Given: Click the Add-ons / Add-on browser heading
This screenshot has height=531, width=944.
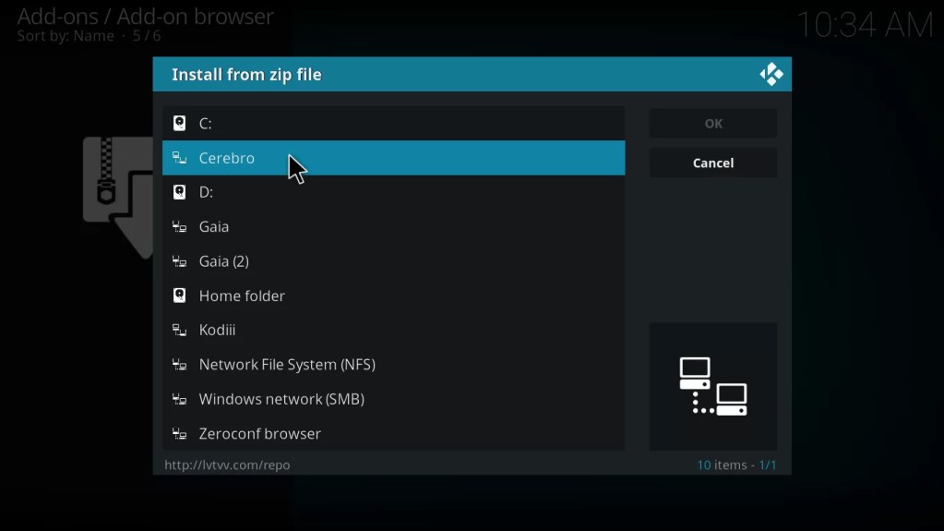Looking at the screenshot, I should (x=145, y=17).
